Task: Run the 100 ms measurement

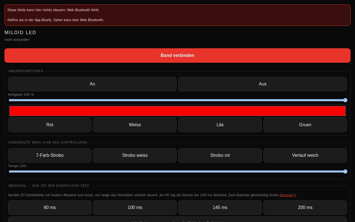Action: coord(135,208)
